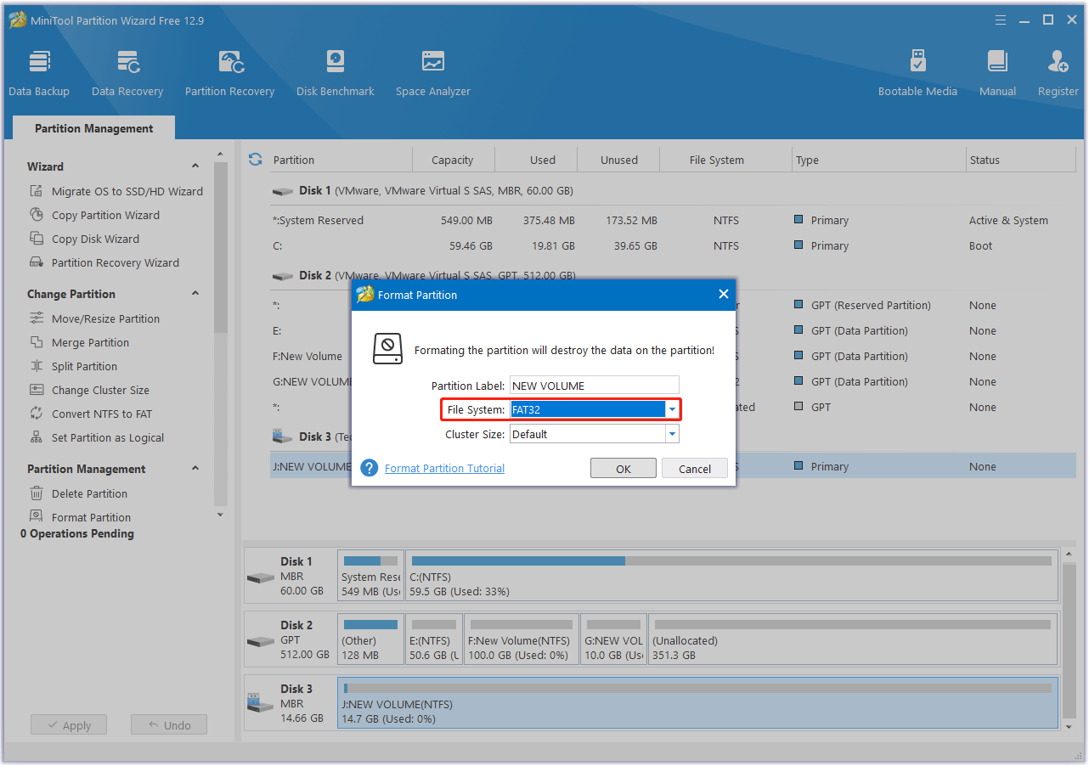
Task: Click scroll-up arrow of disk map scrollbar
Action: coord(1068,553)
